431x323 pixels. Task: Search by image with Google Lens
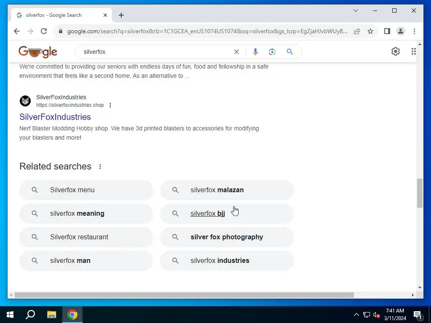point(272,52)
